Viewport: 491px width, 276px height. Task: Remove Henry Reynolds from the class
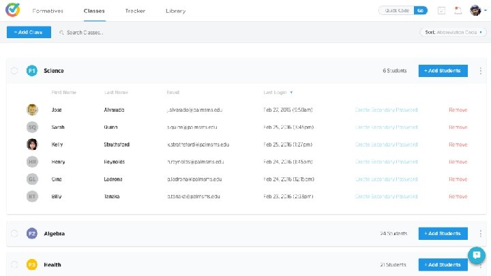tap(458, 162)
